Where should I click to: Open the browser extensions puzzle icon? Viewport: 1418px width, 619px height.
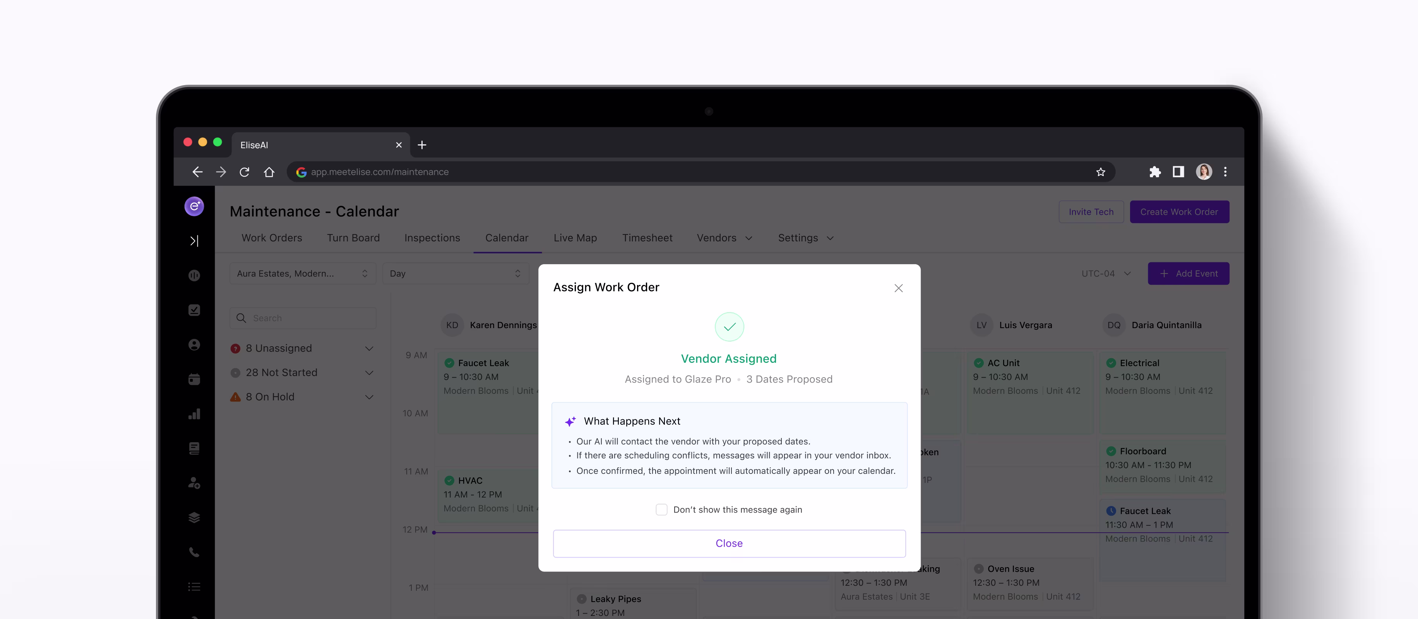(x=1155, y=172)
